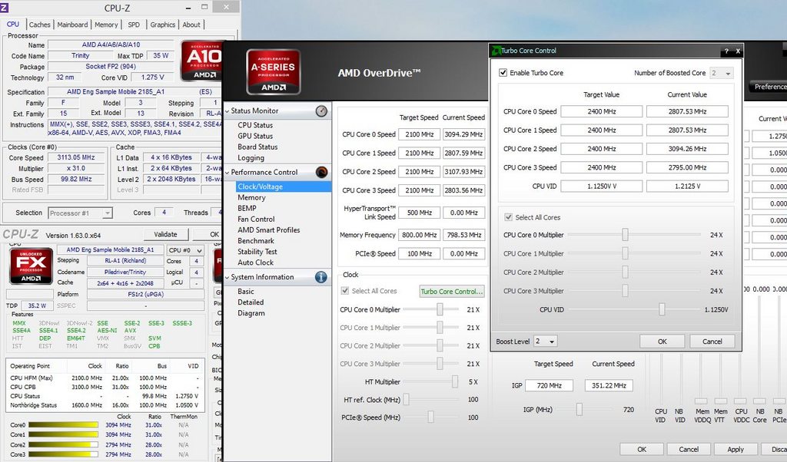This screenshot has height=462, width=787.
Task: Click the AMD A10 processor logo in CPU-Z
Action: pyautogui.click(x=202, y=61)
